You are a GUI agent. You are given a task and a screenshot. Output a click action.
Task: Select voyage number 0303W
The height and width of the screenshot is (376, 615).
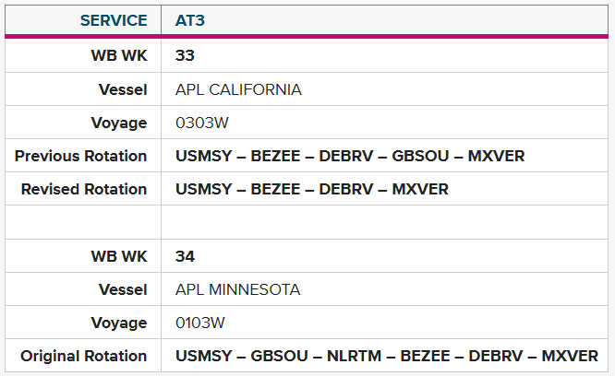click(x=201, y=123)
